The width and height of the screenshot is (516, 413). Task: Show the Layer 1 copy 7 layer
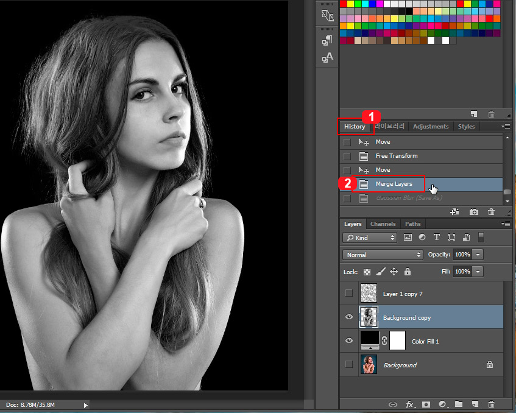point(349,293)
